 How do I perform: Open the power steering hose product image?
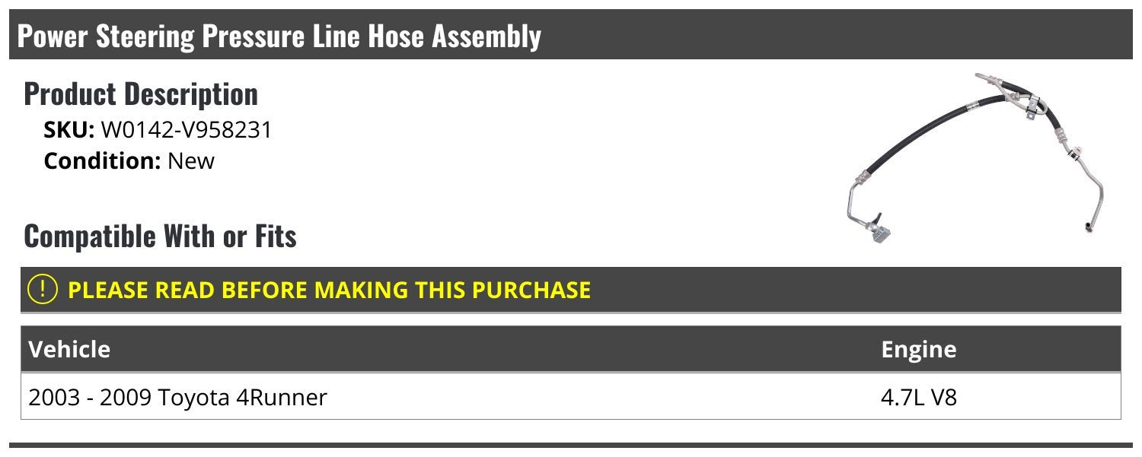[x=976, y=161]
